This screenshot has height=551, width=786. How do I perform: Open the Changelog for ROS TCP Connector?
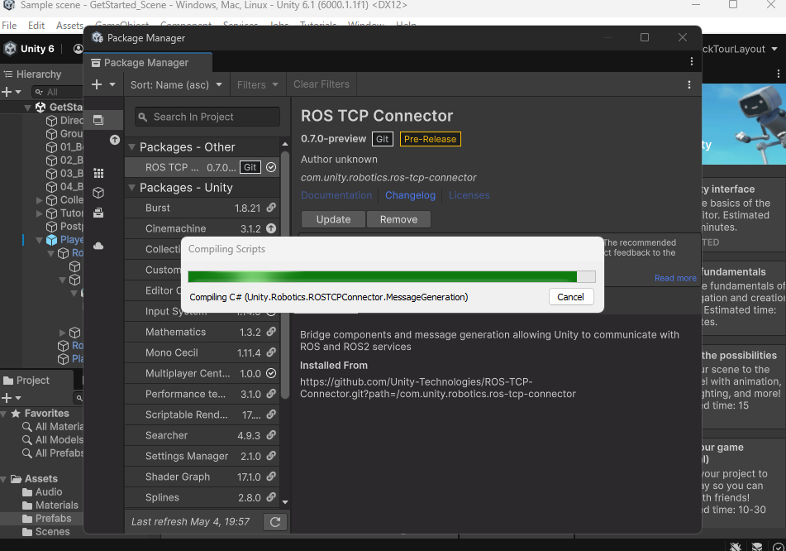(410, 195)
